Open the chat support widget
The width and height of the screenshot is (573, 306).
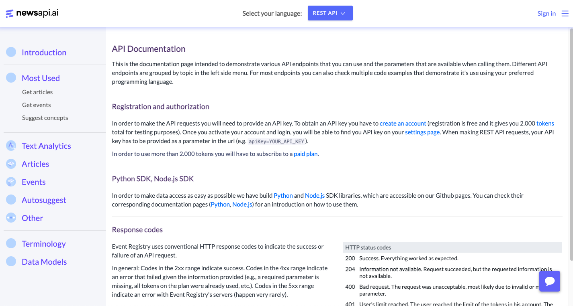click(549, 281)
